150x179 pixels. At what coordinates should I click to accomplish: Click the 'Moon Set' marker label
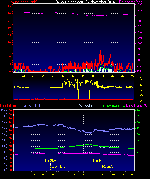[108, 167]
